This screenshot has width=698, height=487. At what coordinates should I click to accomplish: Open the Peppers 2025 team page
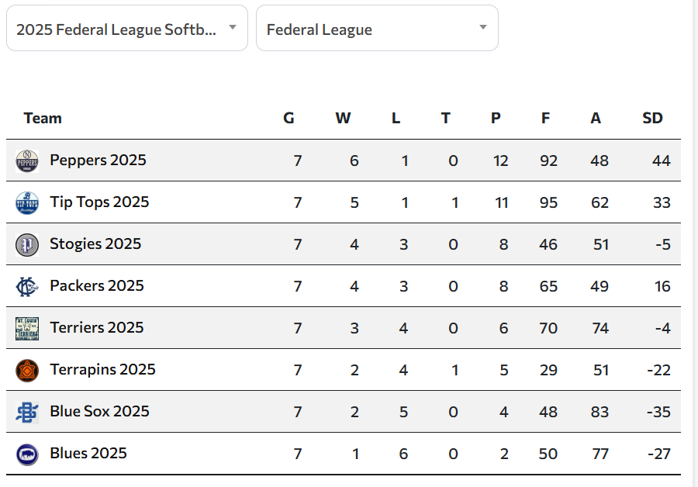tap(98, 161)
